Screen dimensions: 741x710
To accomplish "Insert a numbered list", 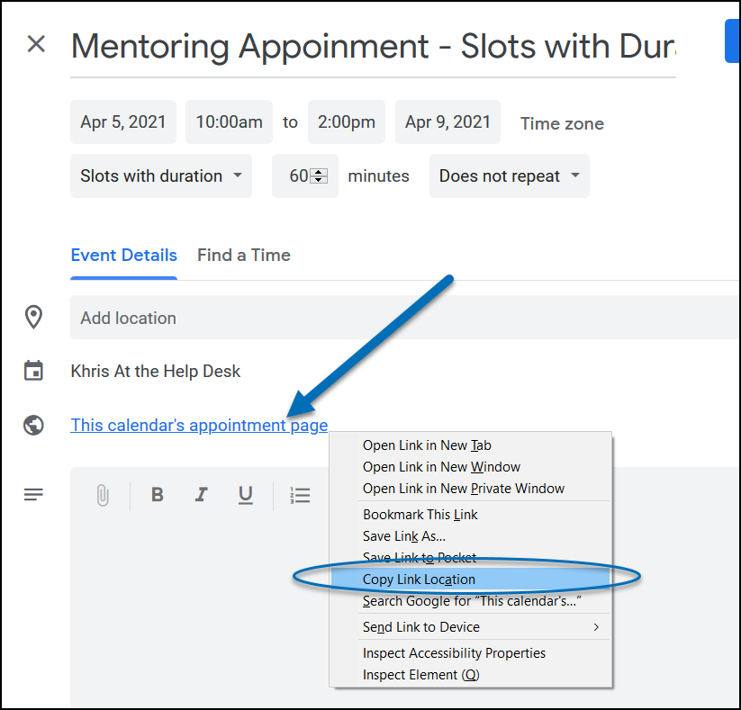I will 300,495.
